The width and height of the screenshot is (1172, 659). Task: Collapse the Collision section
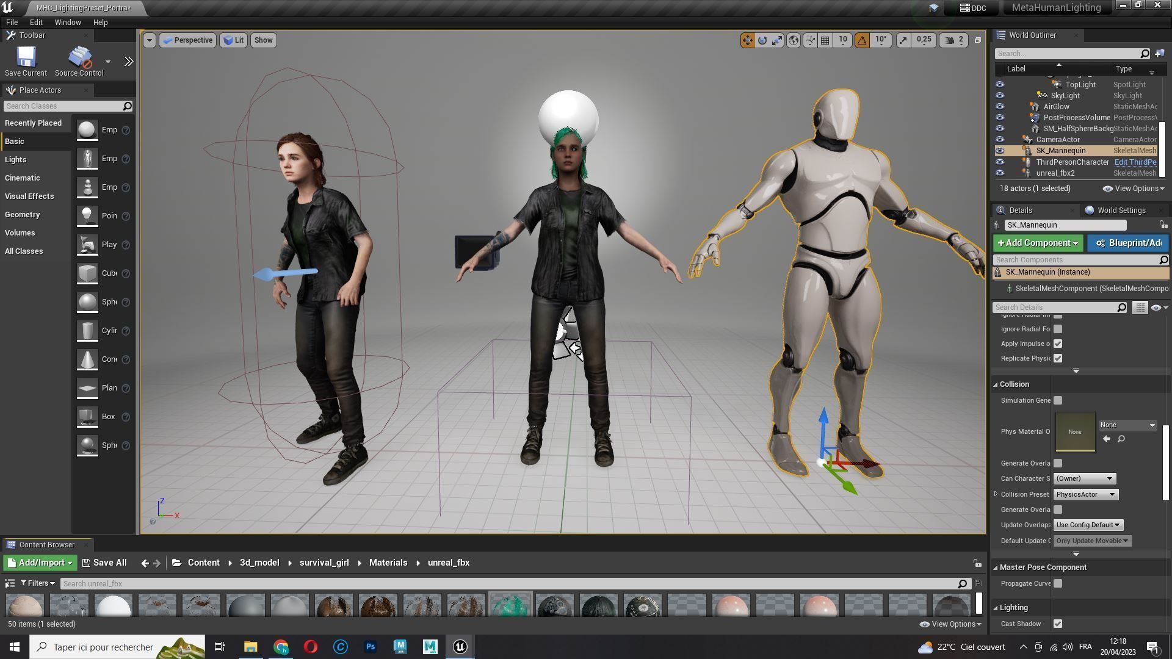click(996, 384)
